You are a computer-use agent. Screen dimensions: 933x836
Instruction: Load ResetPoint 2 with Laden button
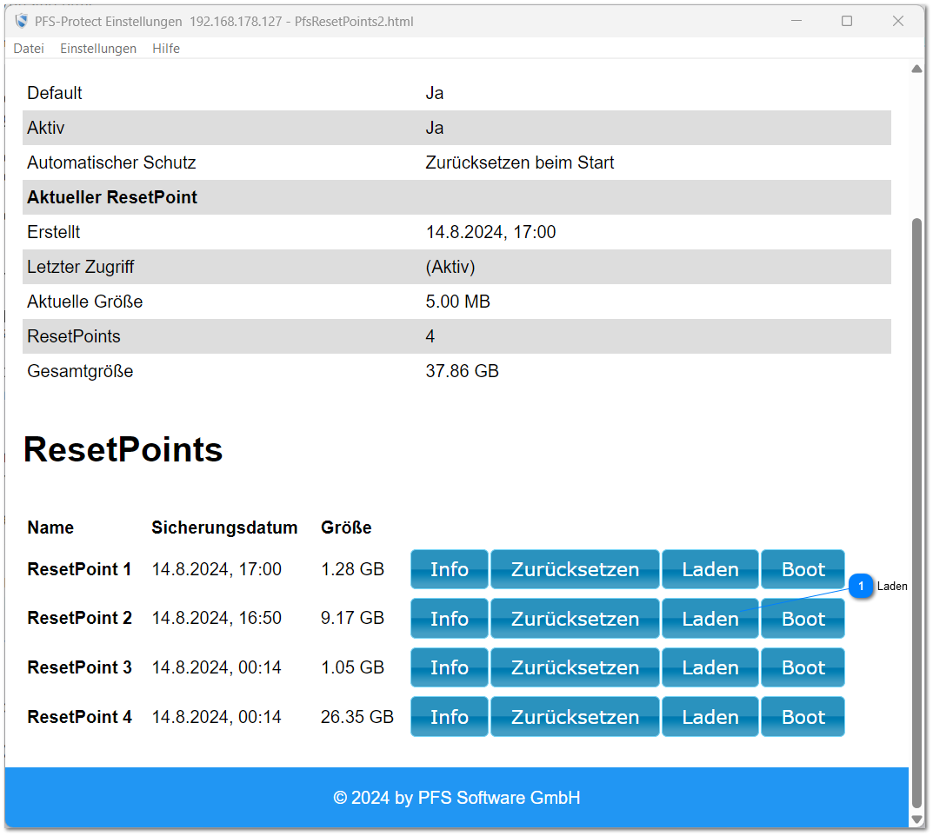(x=710, y=619)
